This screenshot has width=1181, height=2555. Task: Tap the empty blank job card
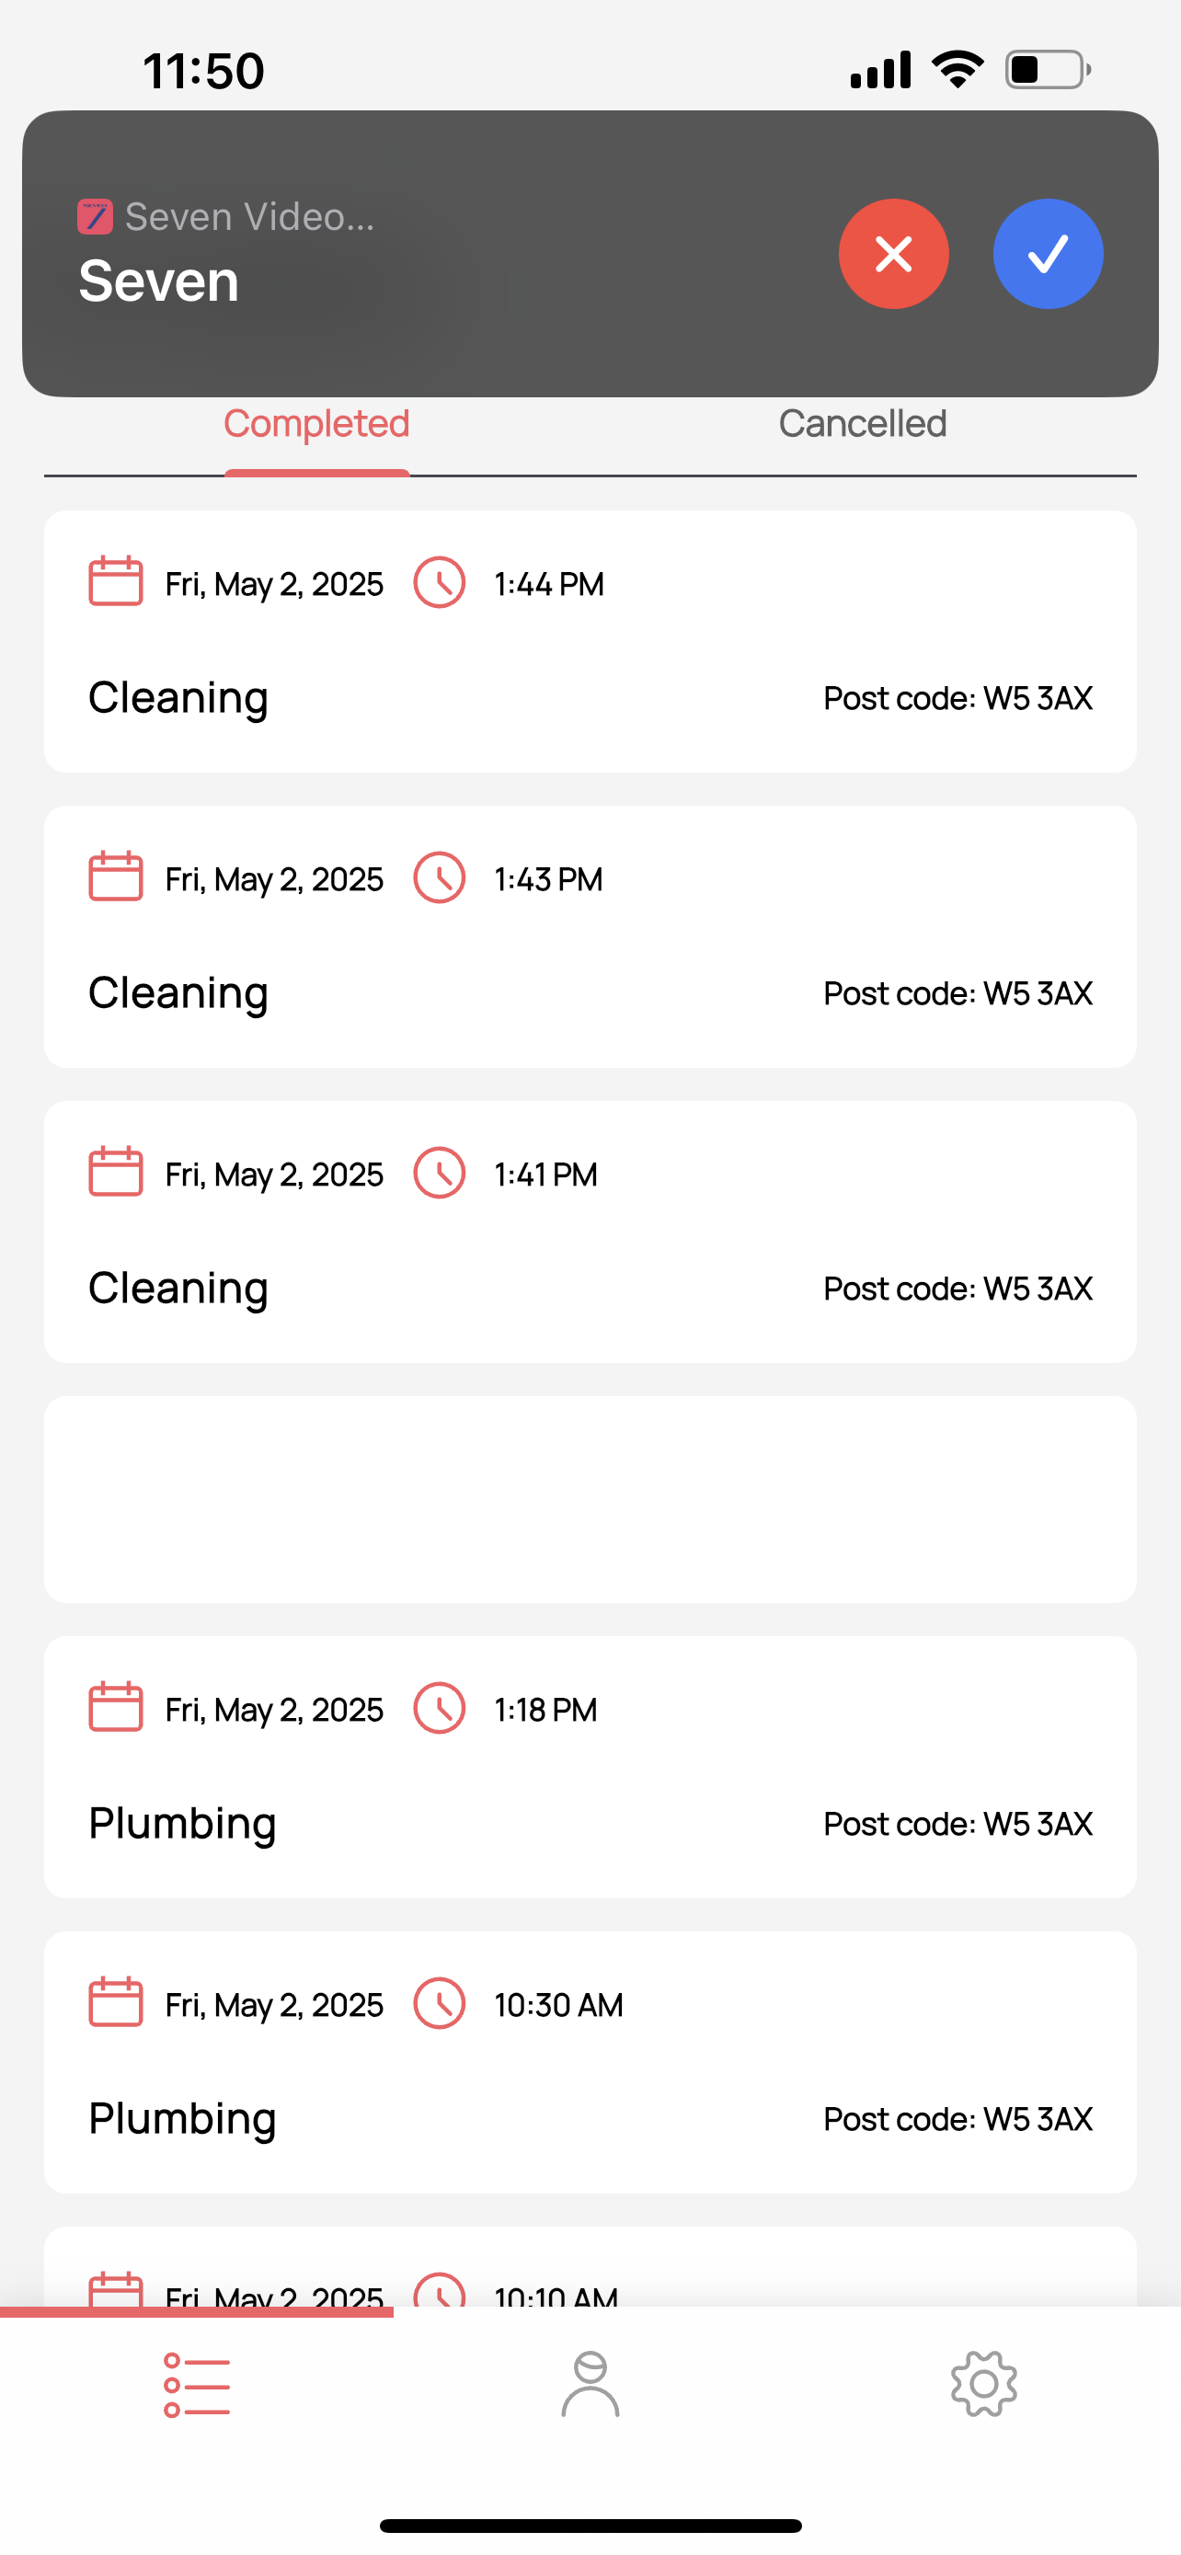click(x=590, y=1498)
